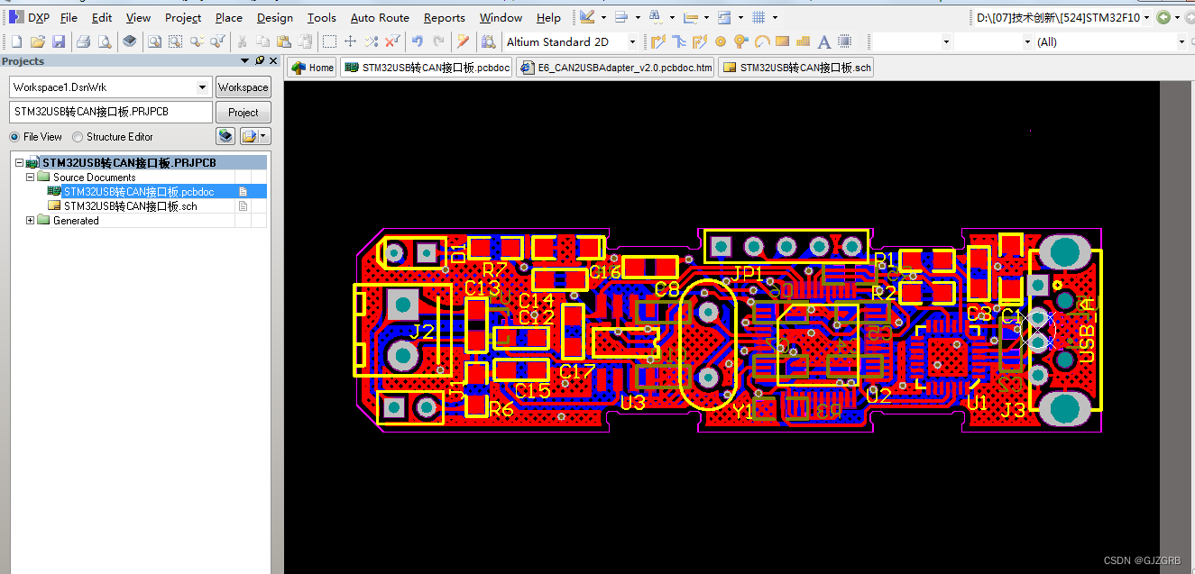This screenshot has height=574, width=1195.
Task: Undo the last action
Action: (x=418, y=41)
